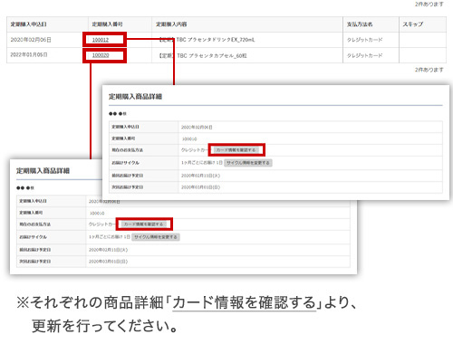The image size is (453, 344).
Task: Click サイクル情報を変更する in the rear detail panel
Action: tap(156, 237)
